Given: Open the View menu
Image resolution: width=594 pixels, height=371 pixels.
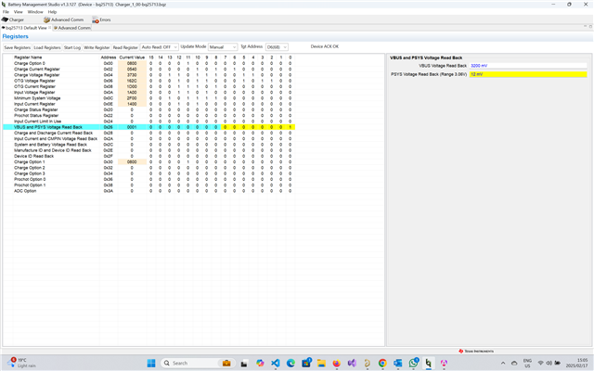Looking at the screenshot, I should coord(19,12).
